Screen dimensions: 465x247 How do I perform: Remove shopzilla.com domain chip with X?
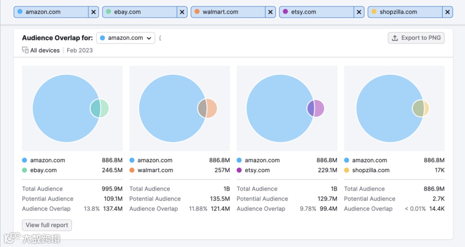447,12
